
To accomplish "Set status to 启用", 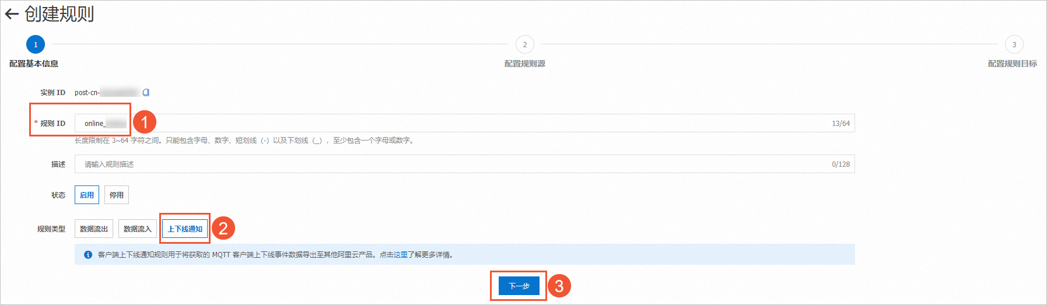I will [87, 195].
